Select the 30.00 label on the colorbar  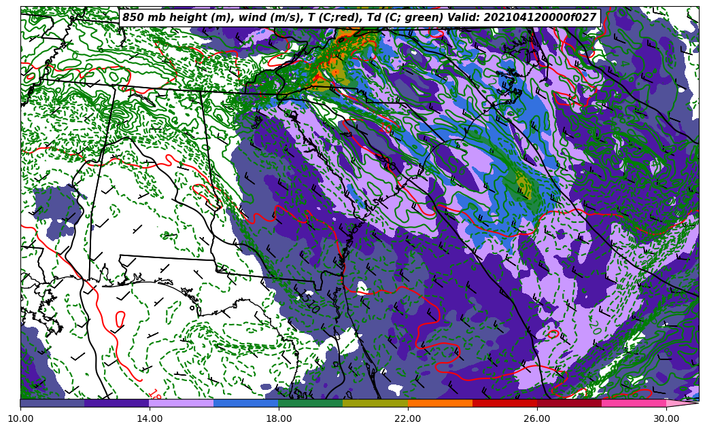point(666,418)
